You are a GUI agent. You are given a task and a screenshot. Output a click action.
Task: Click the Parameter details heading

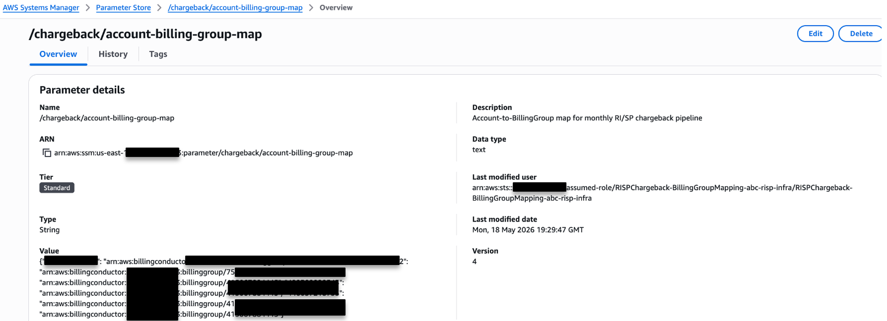(x=82, y=90)
